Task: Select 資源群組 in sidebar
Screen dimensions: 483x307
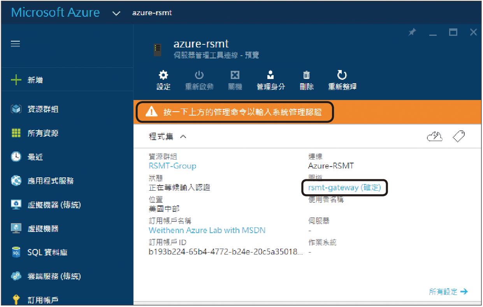Action: (x=43, y=109)
